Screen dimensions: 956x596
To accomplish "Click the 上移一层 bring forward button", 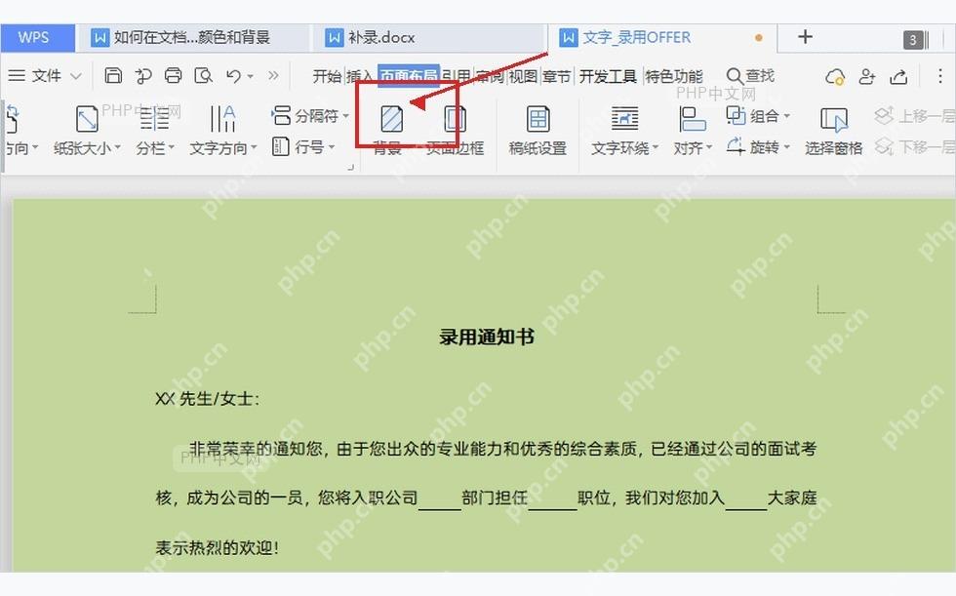I will tap(913, 115).
